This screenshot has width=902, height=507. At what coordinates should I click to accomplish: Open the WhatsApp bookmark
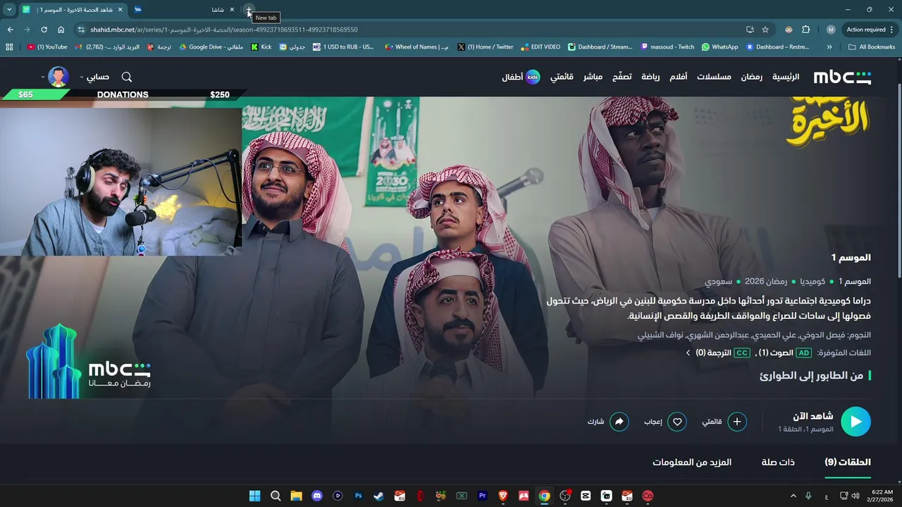[x=720, y=47]
